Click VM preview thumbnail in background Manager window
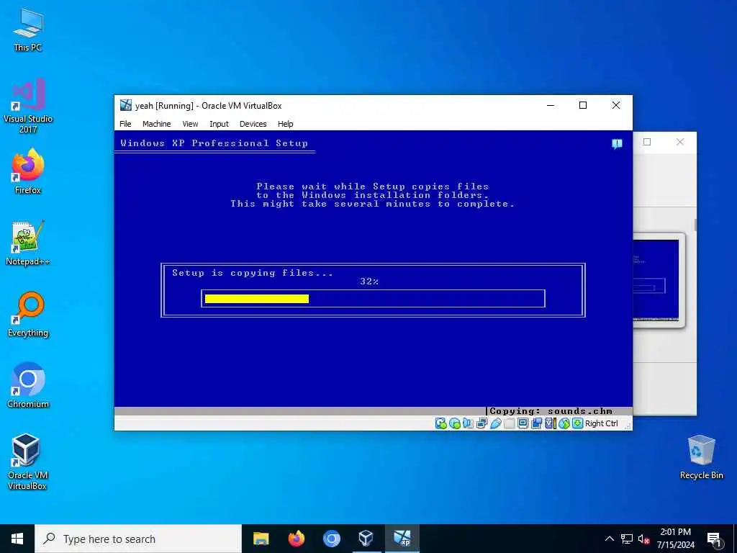This screenshot has width=737, height=553. click(656, 280)
